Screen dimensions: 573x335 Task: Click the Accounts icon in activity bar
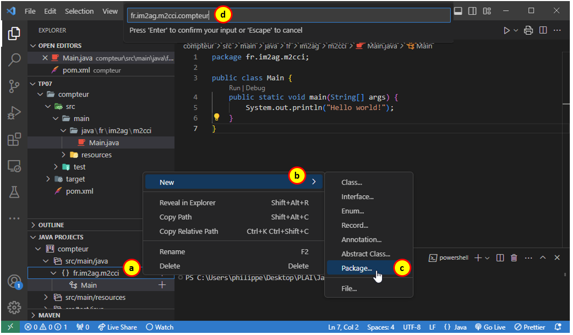tap(14, 281)
